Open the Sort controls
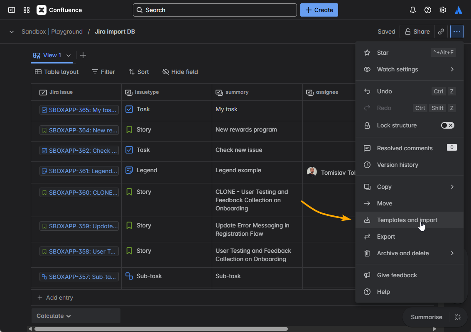 point(138,72)
